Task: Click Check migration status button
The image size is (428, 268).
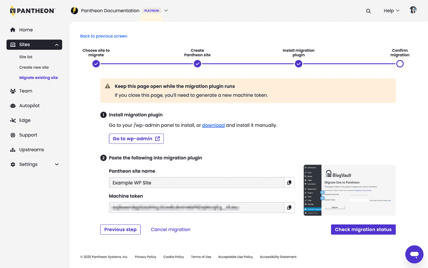Action: 363,230
